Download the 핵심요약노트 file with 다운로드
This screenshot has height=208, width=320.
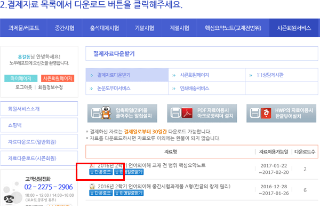(x=101, y=172)
